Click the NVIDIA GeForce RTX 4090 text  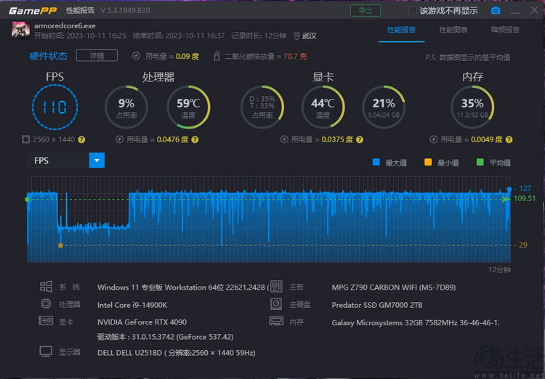point(142,322)
